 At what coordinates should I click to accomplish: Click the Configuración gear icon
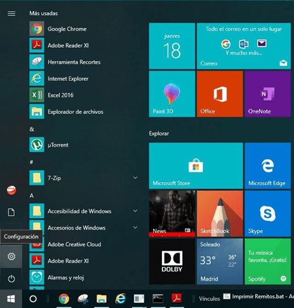click(x=11, y=256)
